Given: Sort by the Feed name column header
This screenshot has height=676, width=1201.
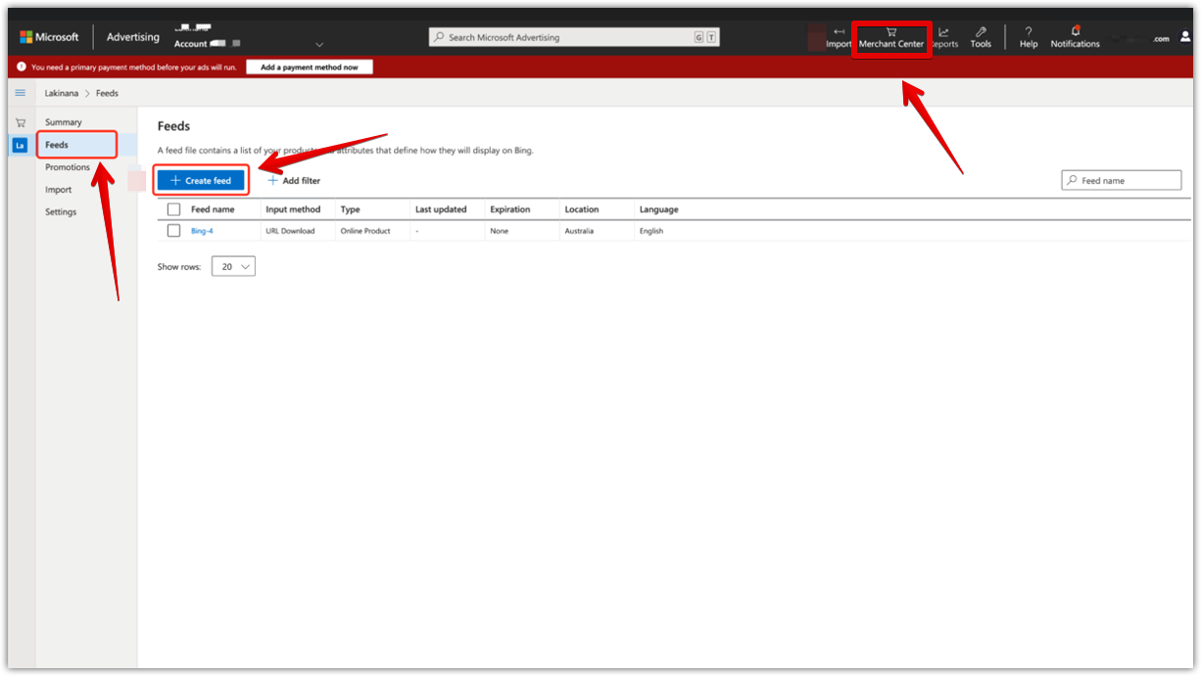Looking at the screenshot, I should (x=213, y=209).
